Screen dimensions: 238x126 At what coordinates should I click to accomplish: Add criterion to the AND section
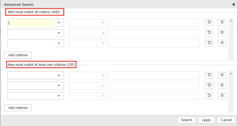[18, 55]
